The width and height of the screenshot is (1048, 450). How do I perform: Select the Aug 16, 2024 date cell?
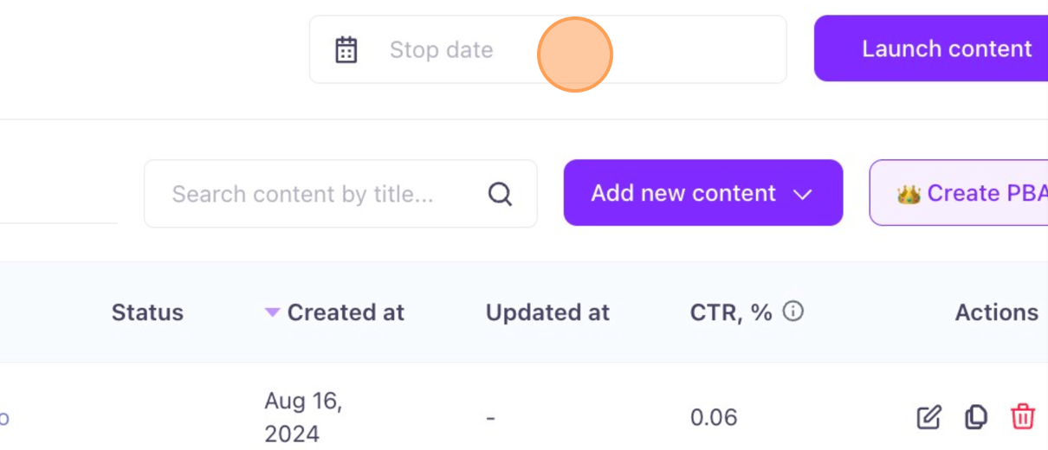coord(304,417)
